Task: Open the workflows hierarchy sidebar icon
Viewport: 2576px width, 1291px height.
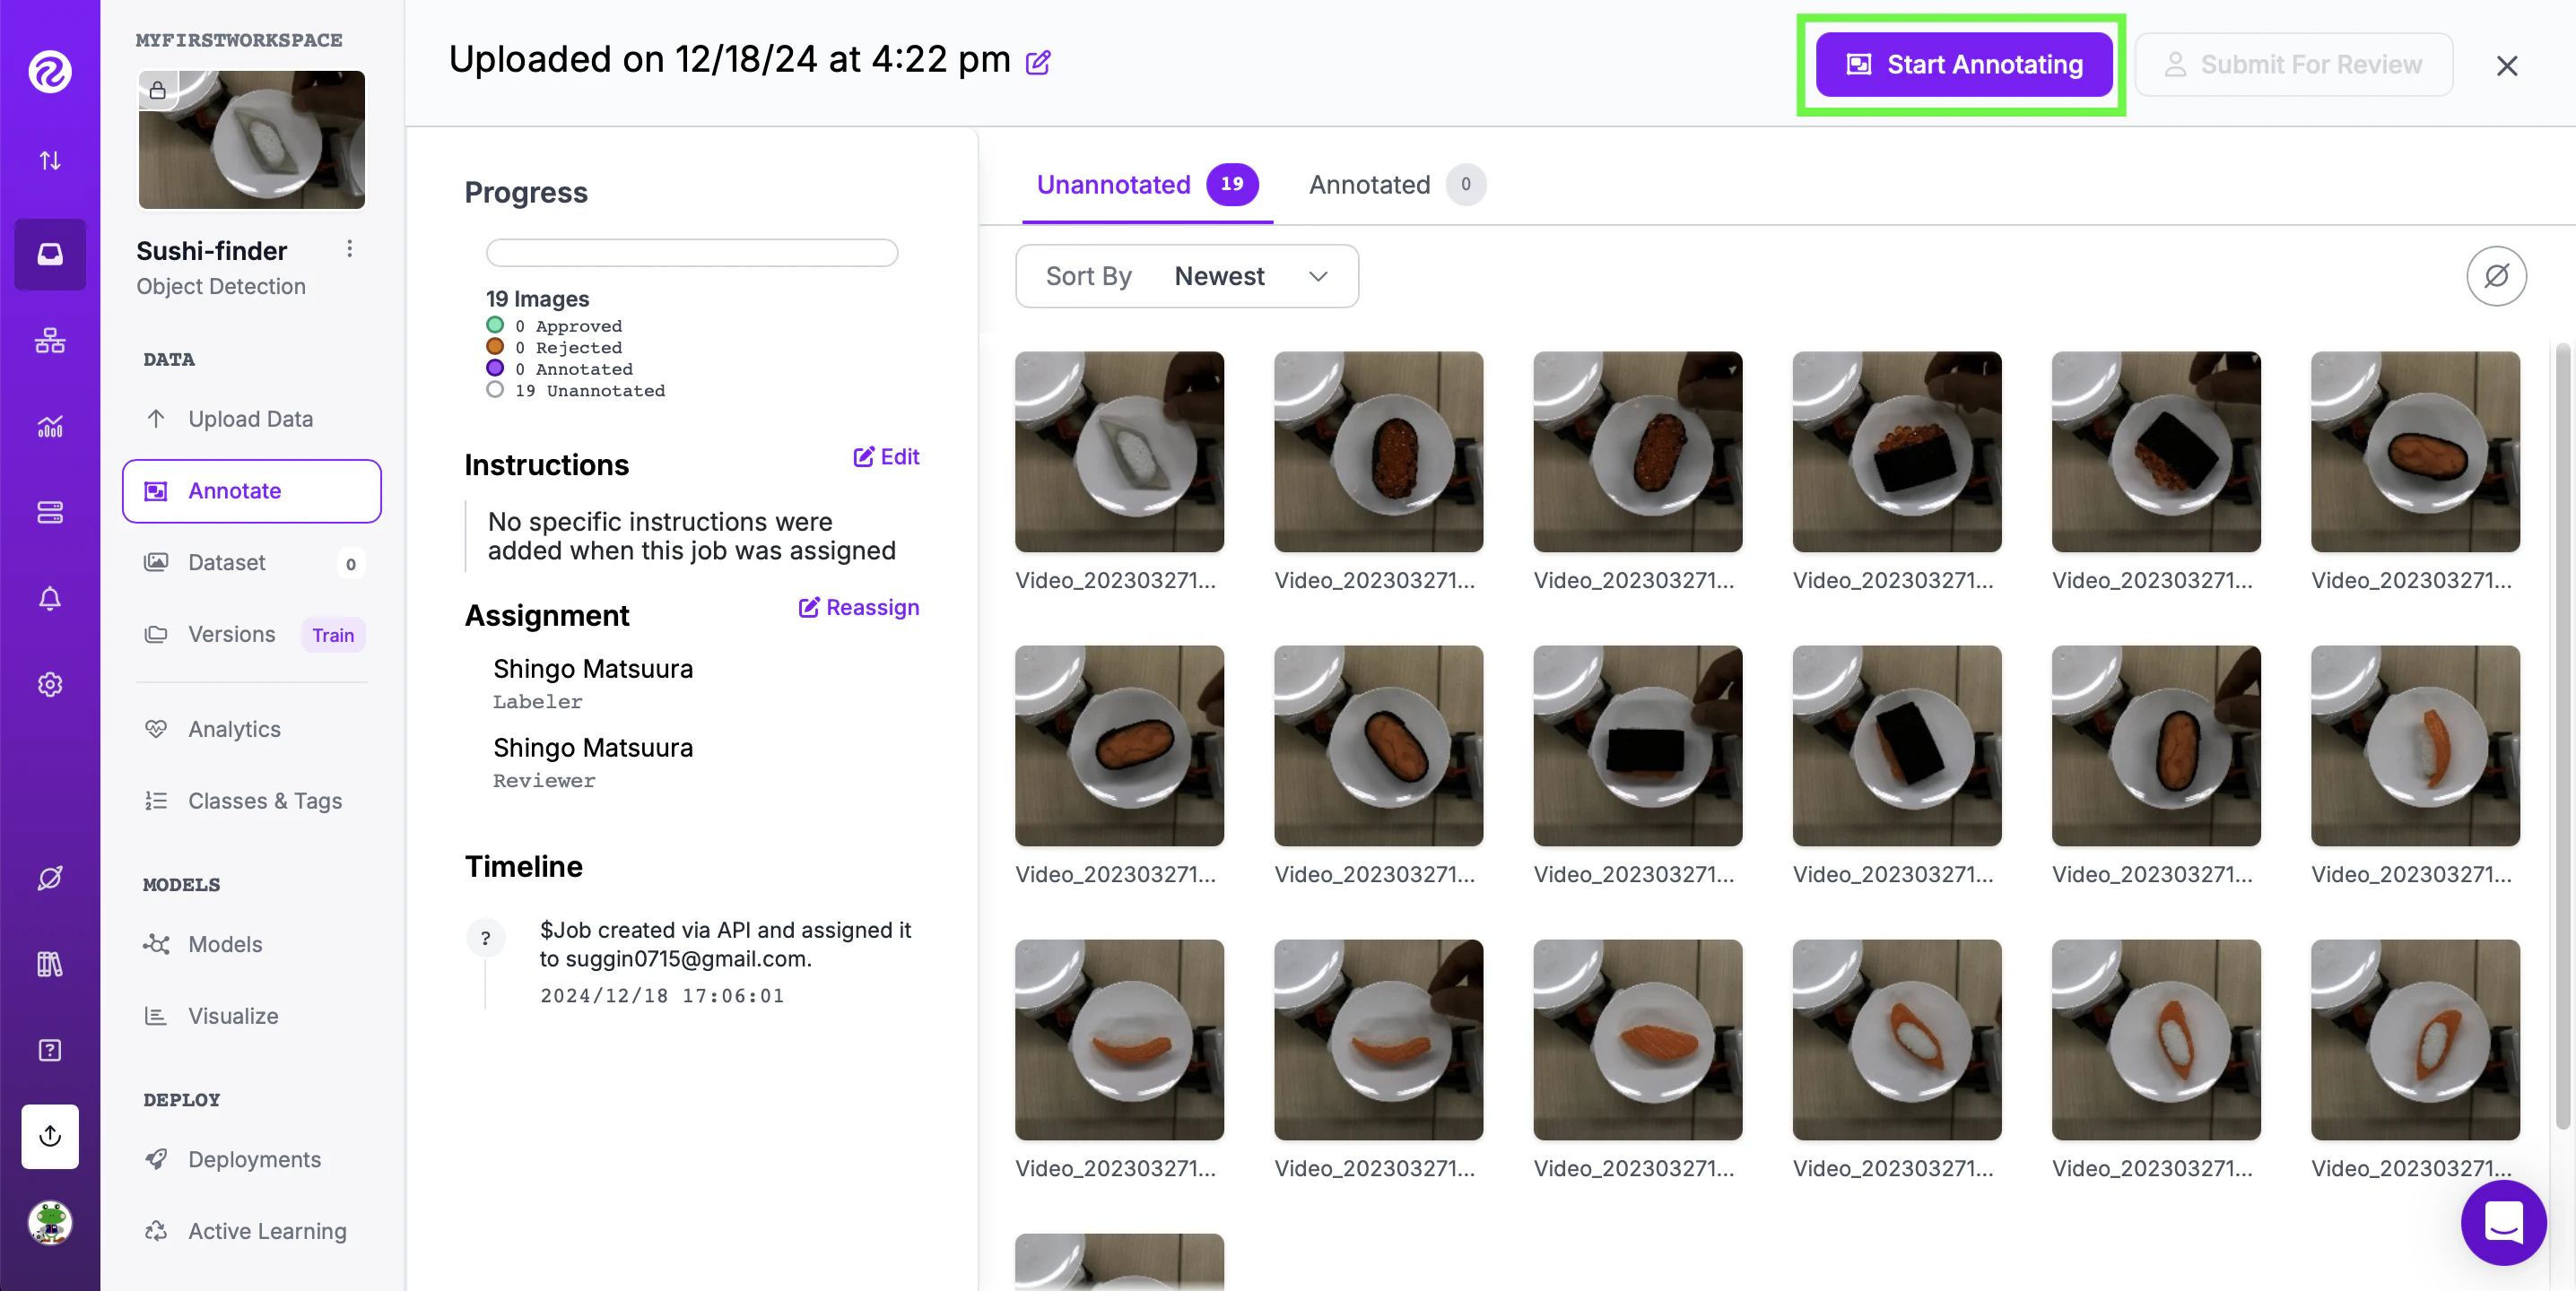Action: click(50, 341)
